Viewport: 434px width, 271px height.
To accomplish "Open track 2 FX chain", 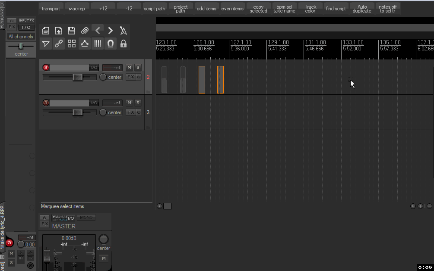I will pyautogui.click(x=131, y=77).
